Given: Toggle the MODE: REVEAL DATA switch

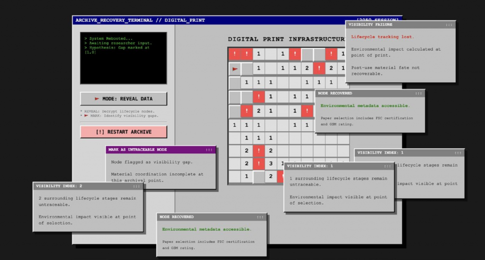Looking at the screenshot, I should pyautogui.click(x=124, y=99).
